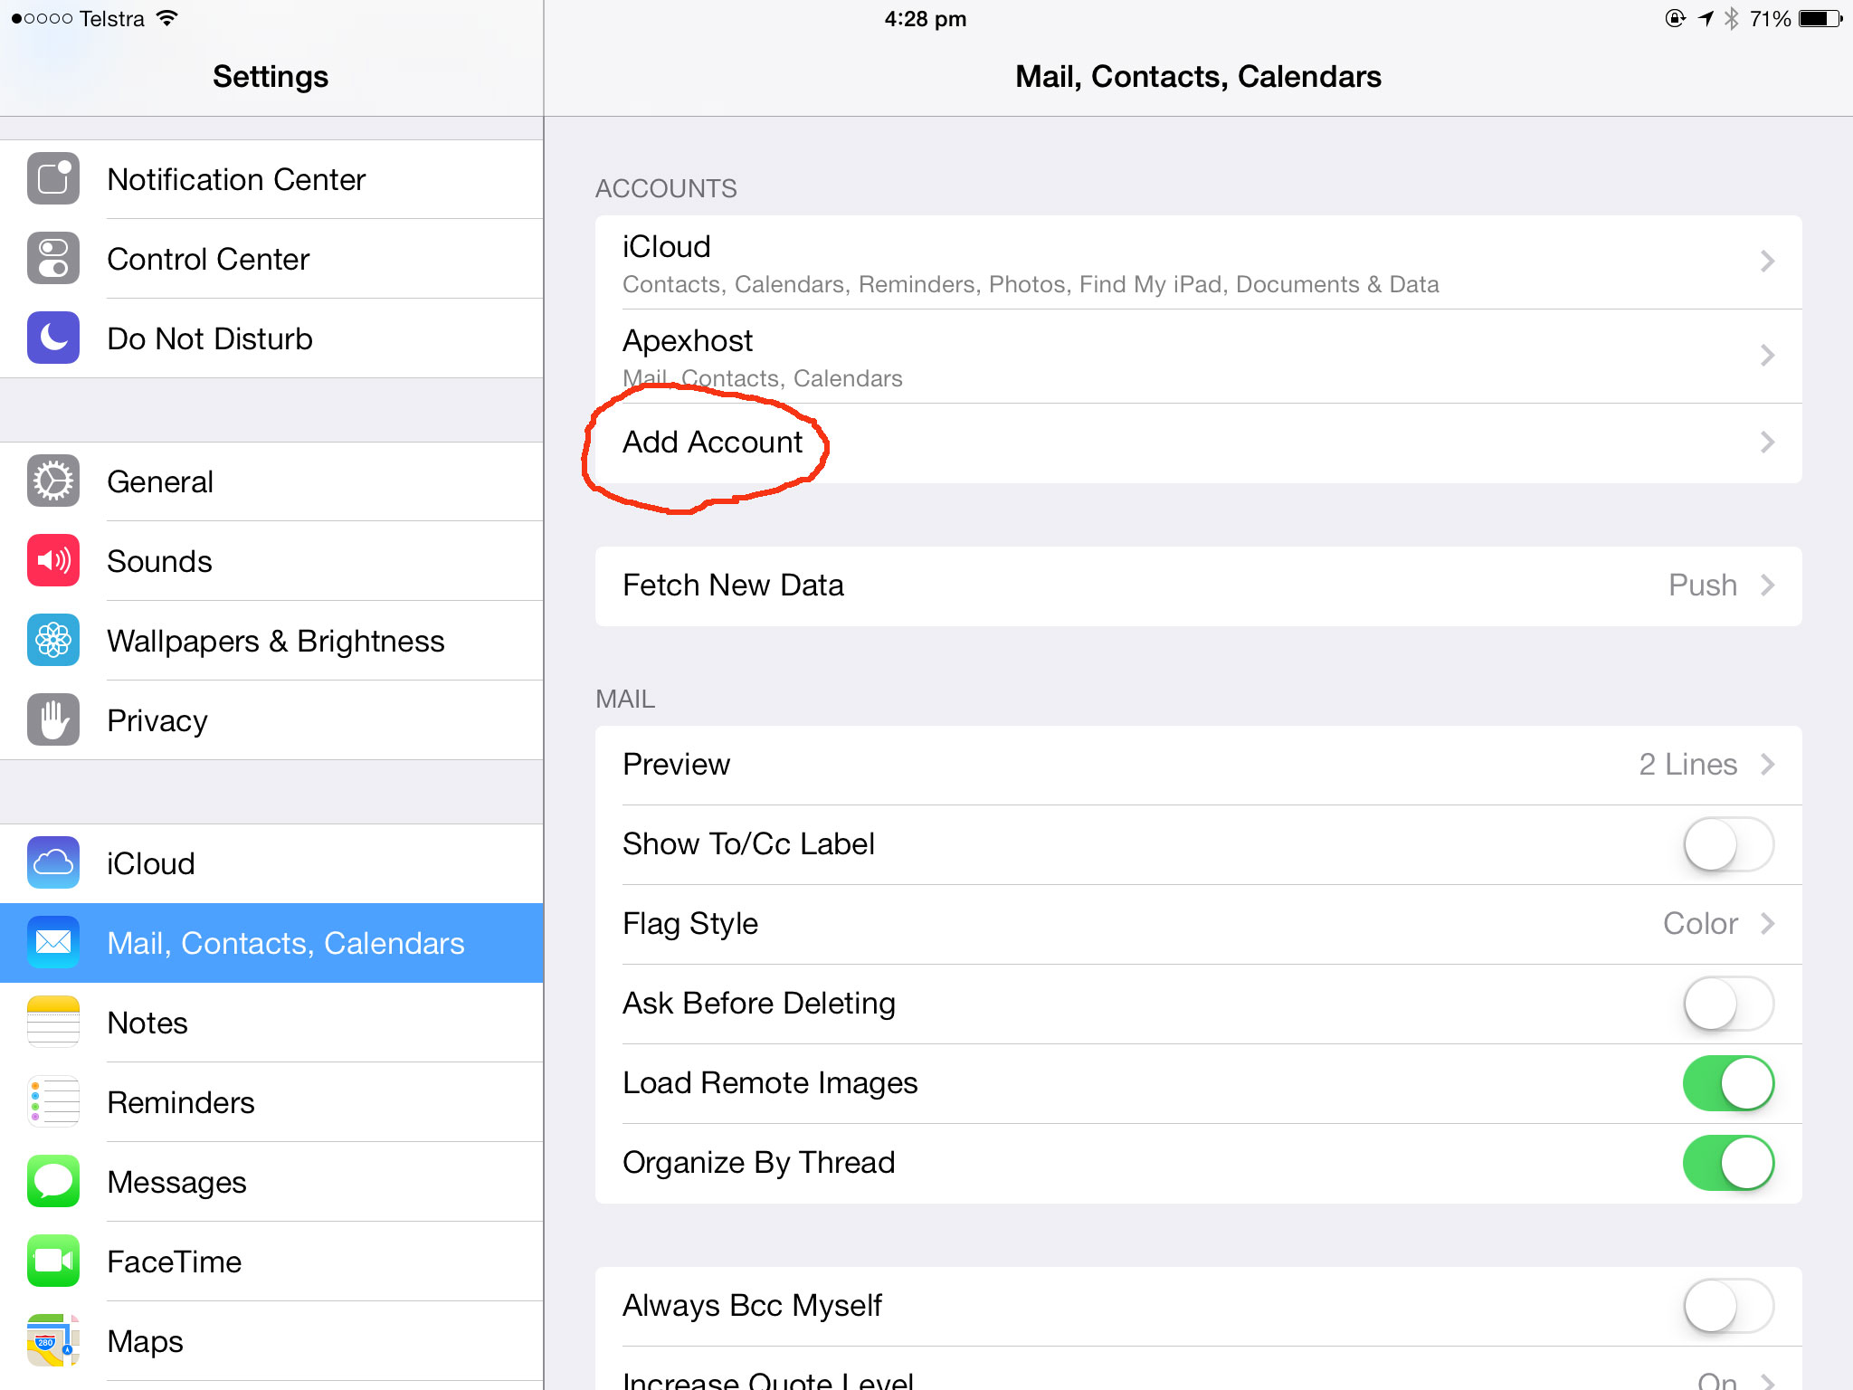Tap the iCloud cloud icon in sidebar
Viewport: 1853px width, 1390px height.
click(x=53, y=862)
